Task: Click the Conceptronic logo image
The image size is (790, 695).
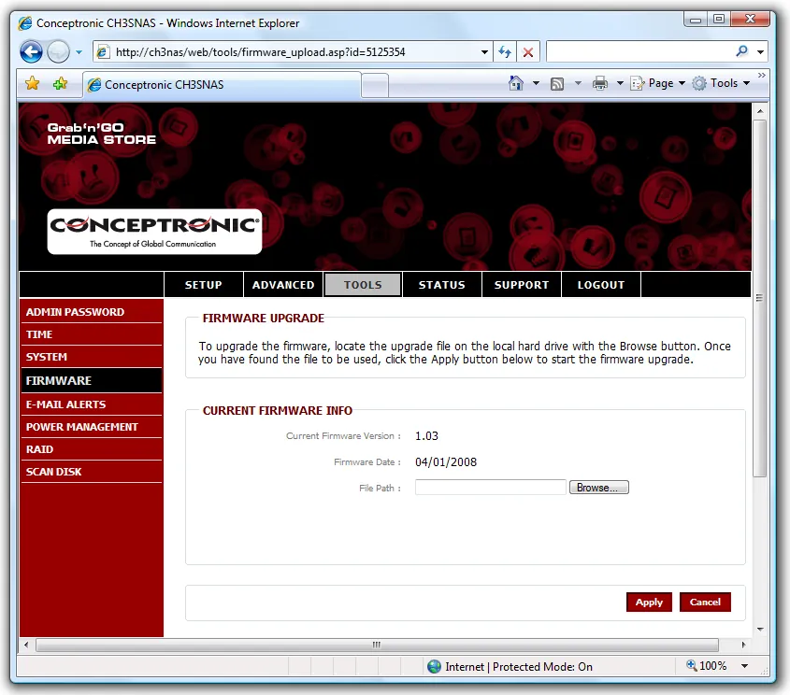Action: pos(154,232)
